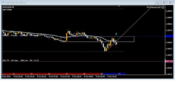Click the 1.09607 price axis label
Screen dimensions: 175x108
(169, 42)
